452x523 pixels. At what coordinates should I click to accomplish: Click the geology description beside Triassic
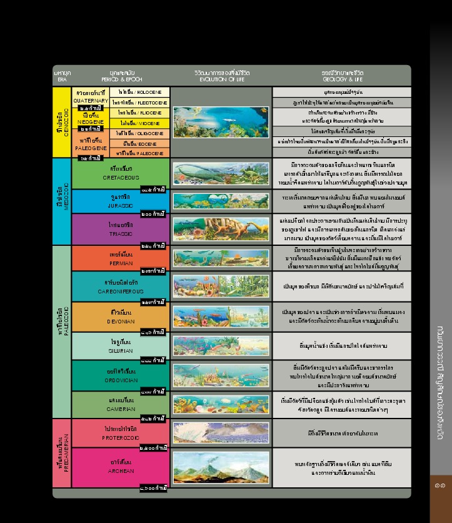coord(342,229)
